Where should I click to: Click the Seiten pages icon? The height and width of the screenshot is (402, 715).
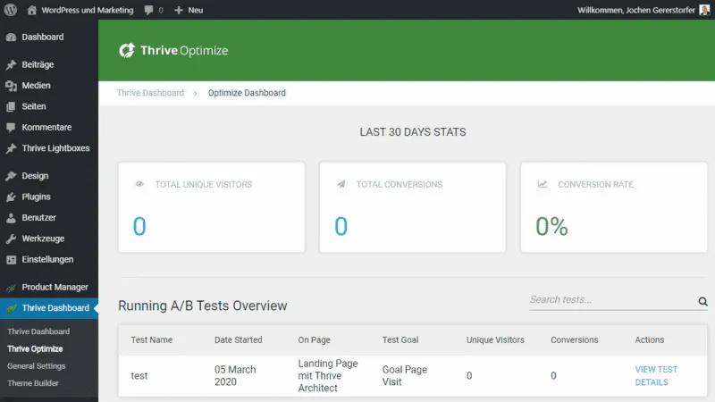coord(11,106)
